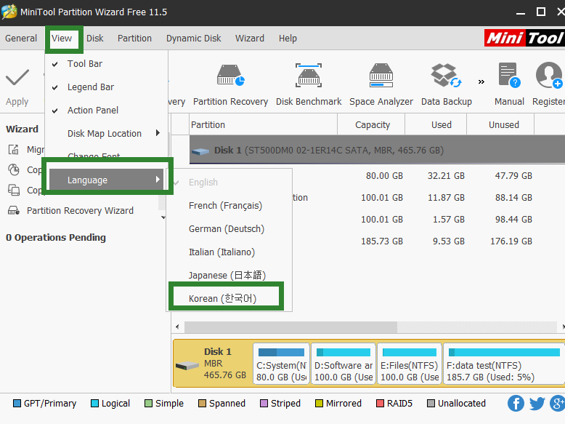Click the horizontal scrollbar left arrow
The image size is (565, 424).
coord(177,327)
